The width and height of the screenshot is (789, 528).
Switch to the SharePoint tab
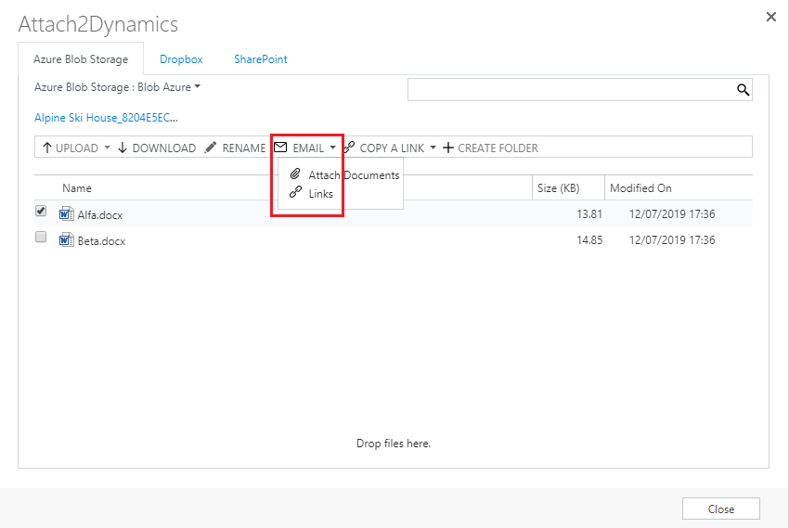[x=261, y=59]
